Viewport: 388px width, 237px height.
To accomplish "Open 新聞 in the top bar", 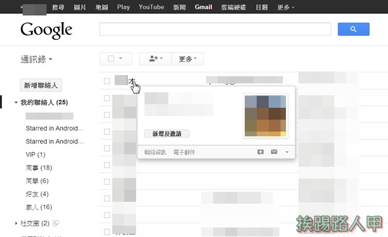I will (180, 7).
